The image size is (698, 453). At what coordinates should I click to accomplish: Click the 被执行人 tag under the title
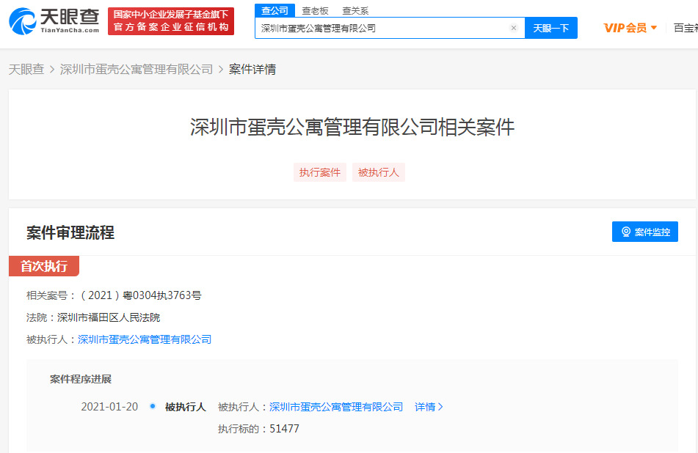(x=379, y=172)
